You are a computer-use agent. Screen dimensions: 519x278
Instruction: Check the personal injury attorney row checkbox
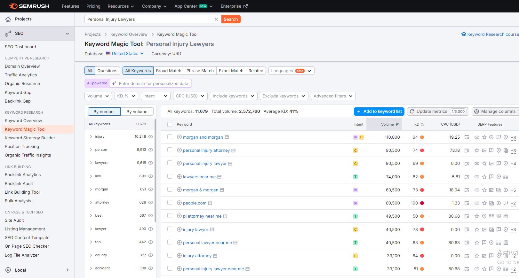(x=170, y=150)
